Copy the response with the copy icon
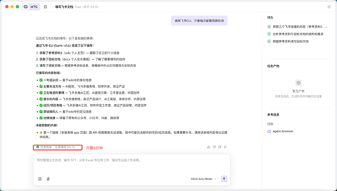 pos(220,147)
